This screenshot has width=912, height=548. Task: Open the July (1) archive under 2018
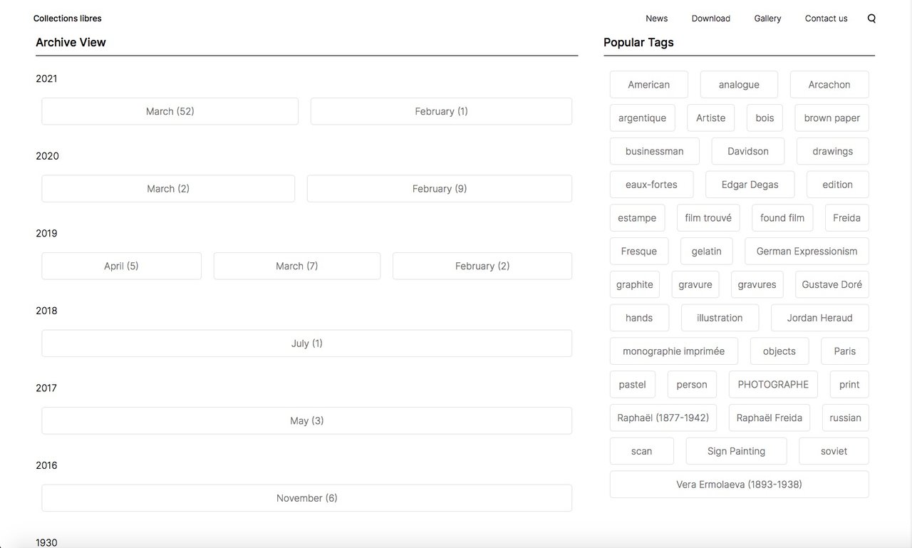(x=306, y=343)
